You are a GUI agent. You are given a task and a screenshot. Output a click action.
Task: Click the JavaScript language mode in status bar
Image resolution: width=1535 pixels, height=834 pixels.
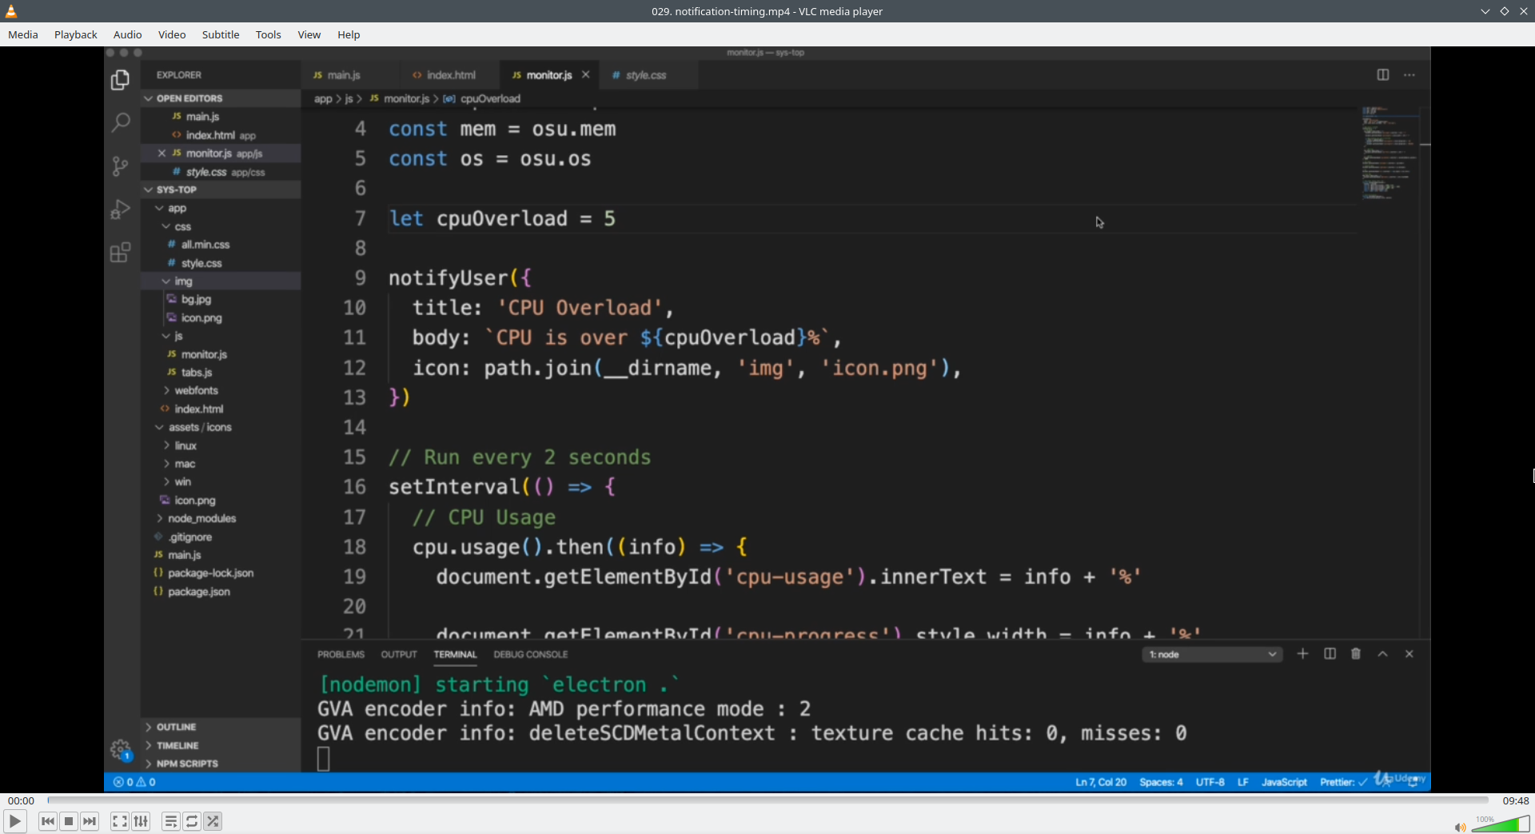1284,782
